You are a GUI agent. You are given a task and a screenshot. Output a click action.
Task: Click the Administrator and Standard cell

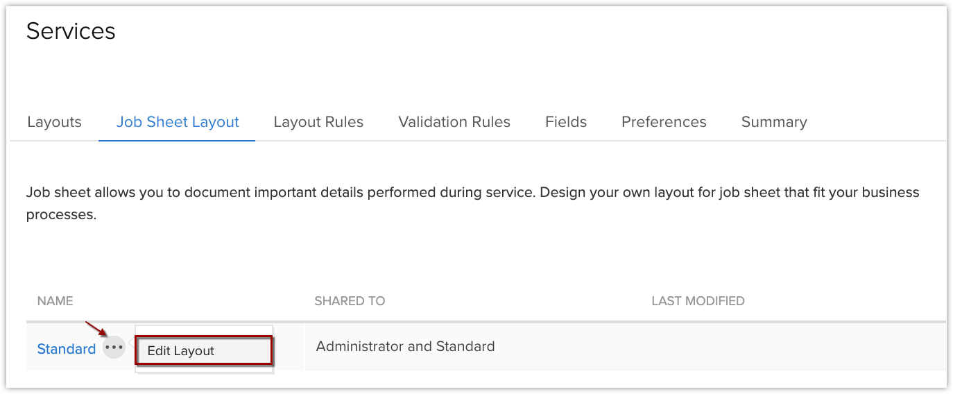[x=405, y=346]
